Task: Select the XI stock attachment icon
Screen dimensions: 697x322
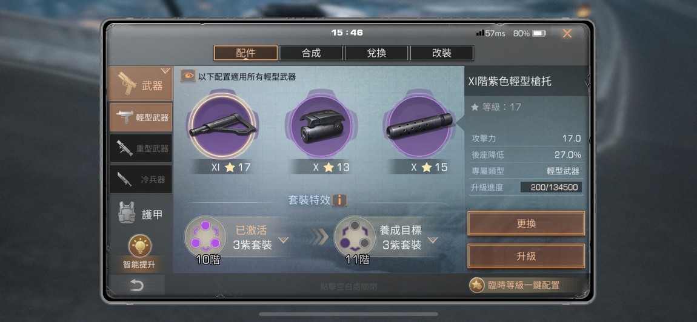Action: [222, 126]
